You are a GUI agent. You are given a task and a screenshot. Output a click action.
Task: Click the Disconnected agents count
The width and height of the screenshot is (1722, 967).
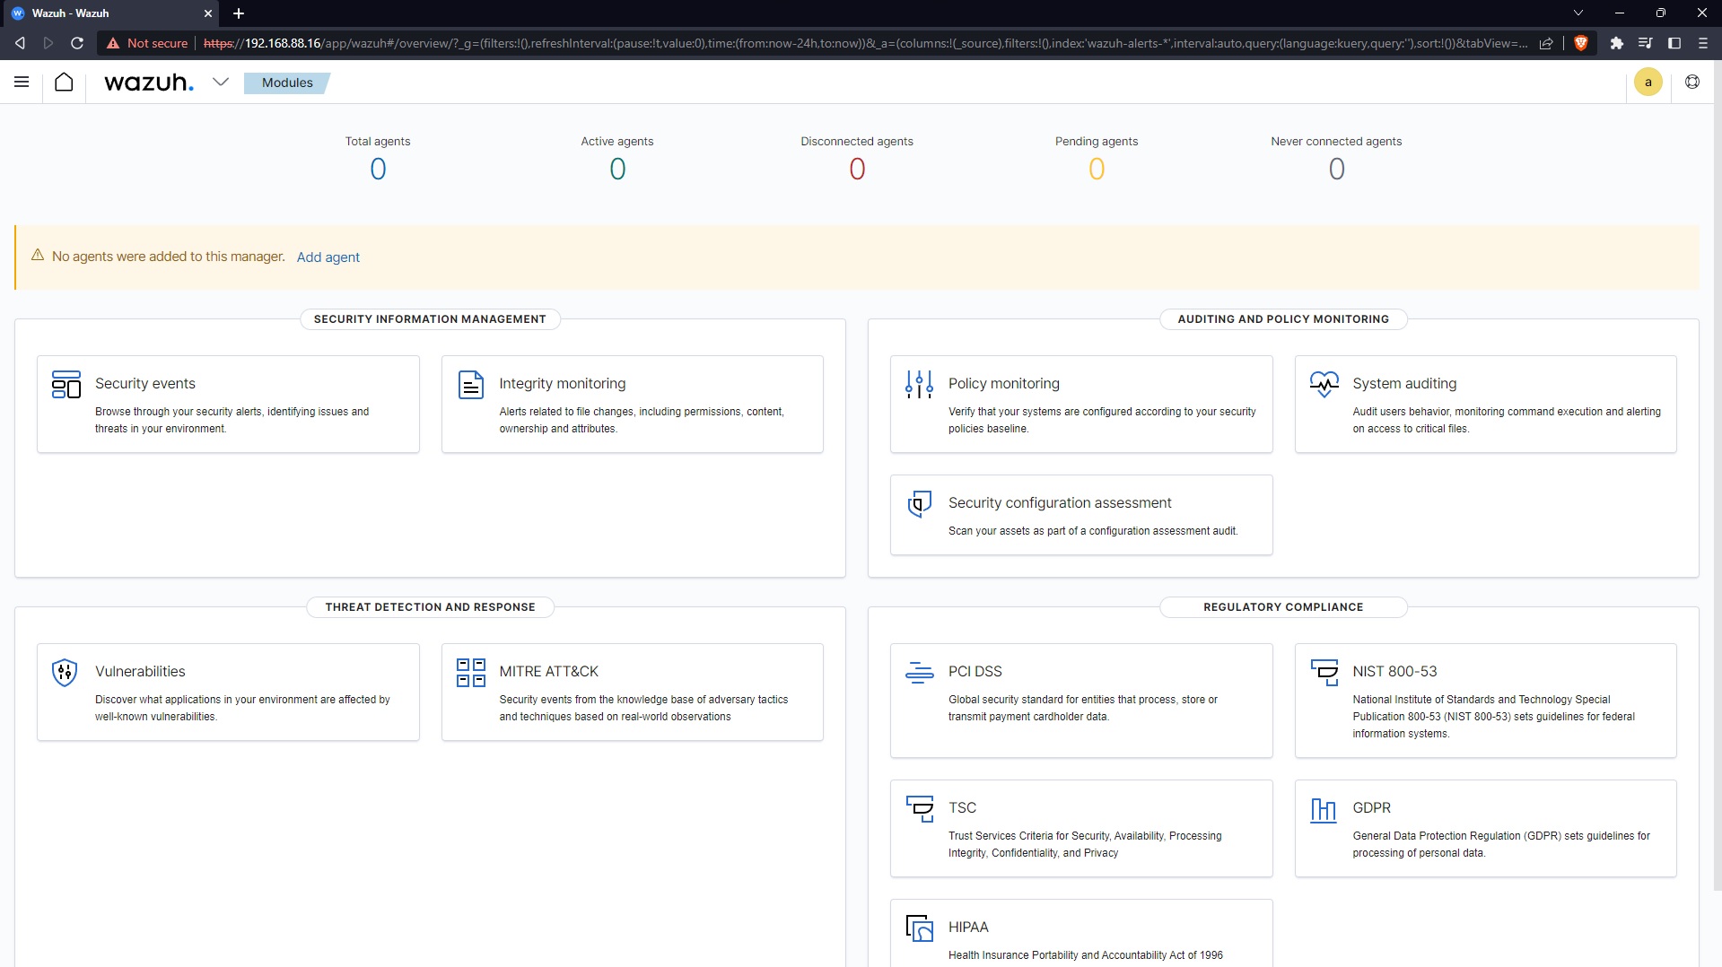[857, 169]
